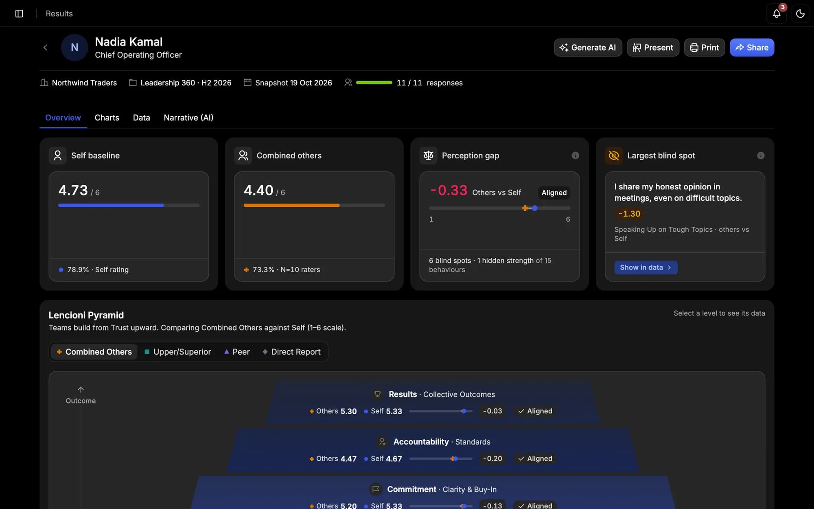Click the -1.30 blind spot score

(x=629, y=214)
